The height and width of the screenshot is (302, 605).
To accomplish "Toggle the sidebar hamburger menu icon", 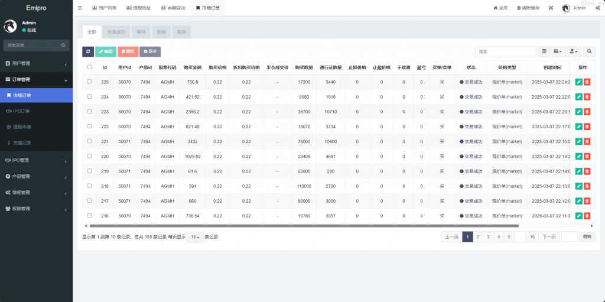I will pyautogui.click(x=80, y=8).
